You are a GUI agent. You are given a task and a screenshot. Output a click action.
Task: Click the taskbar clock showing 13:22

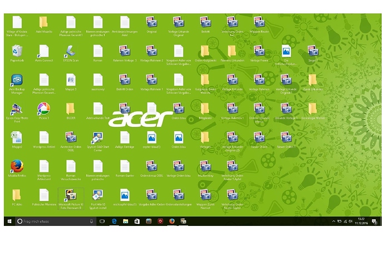pos(361,221)
